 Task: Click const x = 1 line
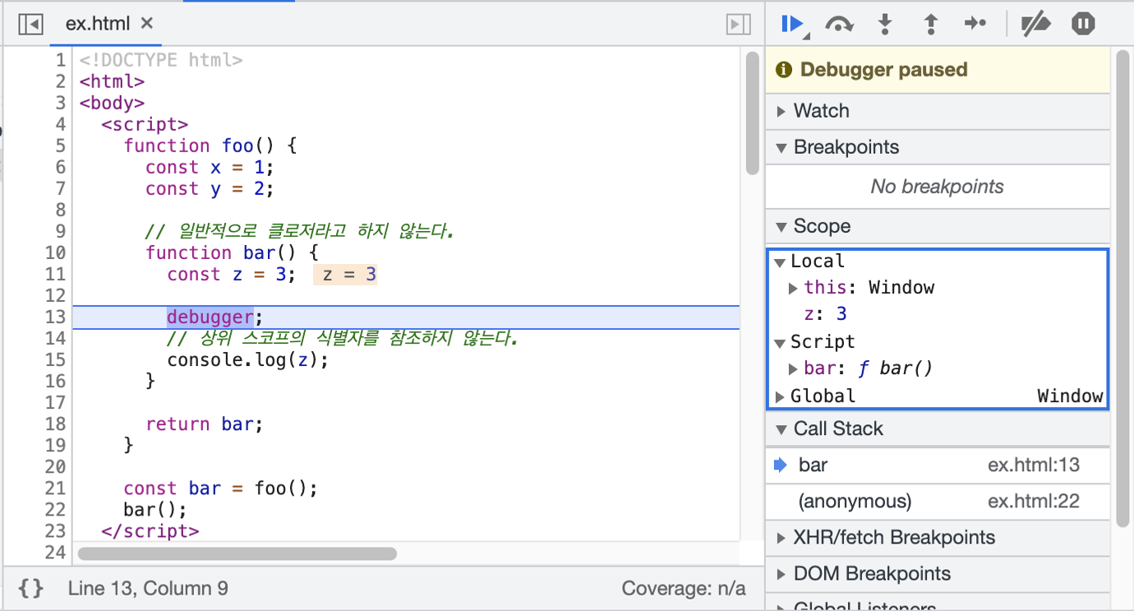pos(210,168)
